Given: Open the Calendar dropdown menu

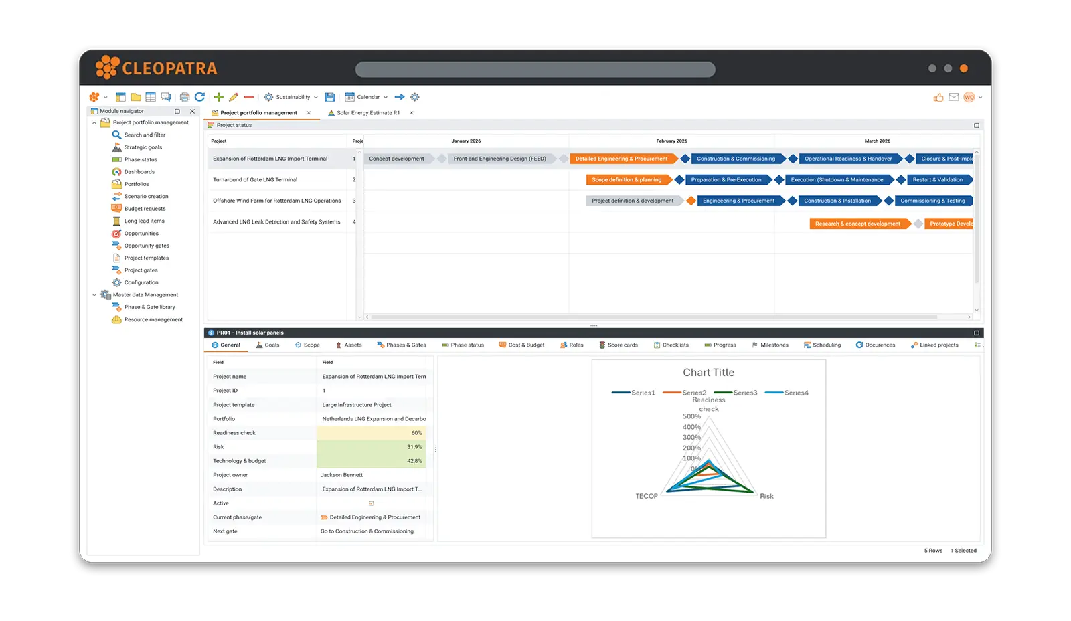Looking at the screenshot, I should 367,97.
